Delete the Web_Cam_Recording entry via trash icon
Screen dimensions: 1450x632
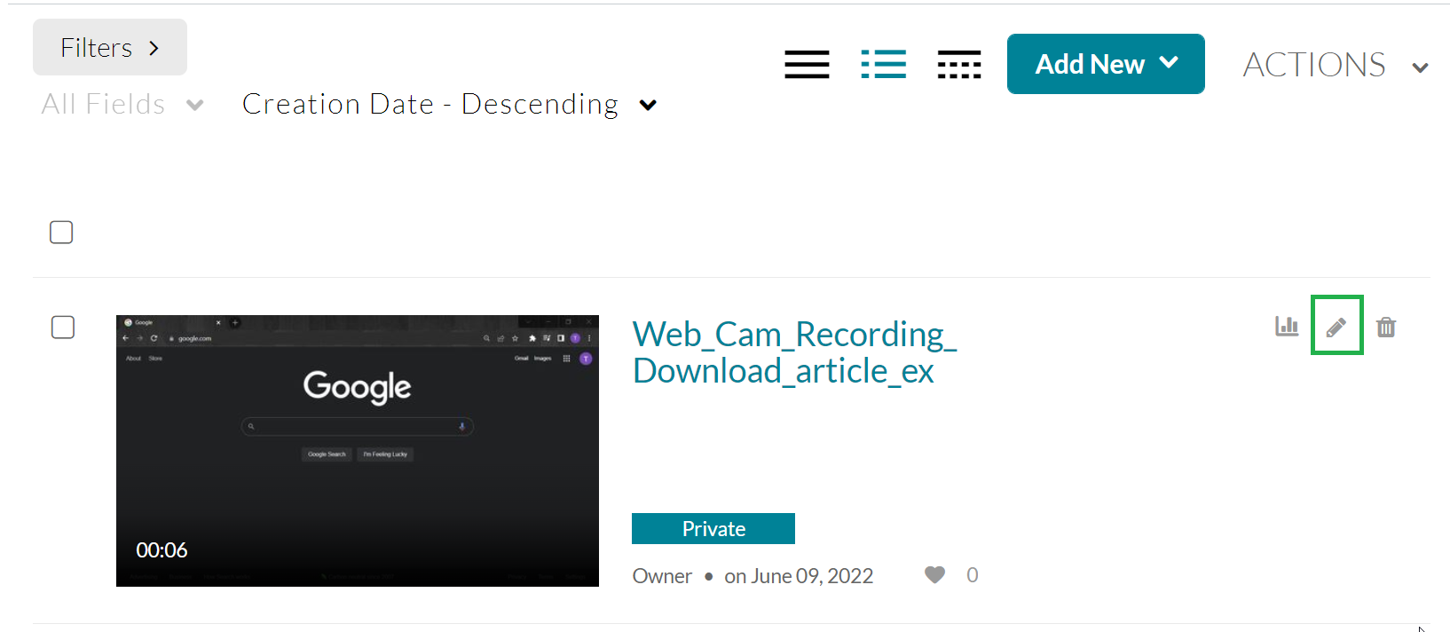(x=1386, y=328)
